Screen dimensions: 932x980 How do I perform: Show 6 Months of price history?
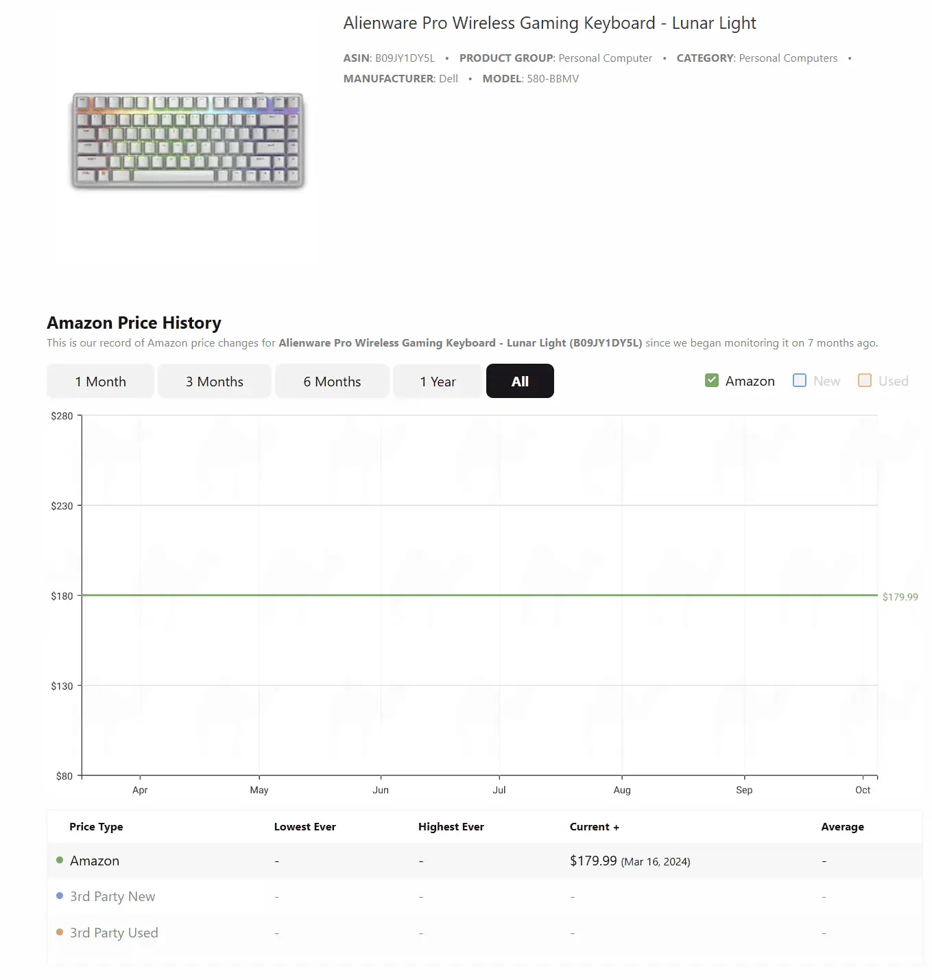point(332,382)
